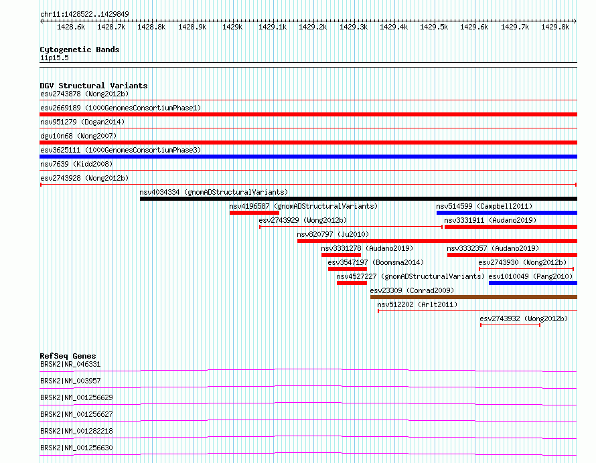Image resolution: width=596 pixels, height=463 pixels.
Task: Click esv2743928 (Wong2012b) label
Action: point(84,178)
